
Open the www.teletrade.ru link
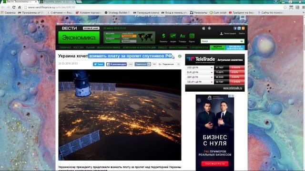[x=233, y=88]
